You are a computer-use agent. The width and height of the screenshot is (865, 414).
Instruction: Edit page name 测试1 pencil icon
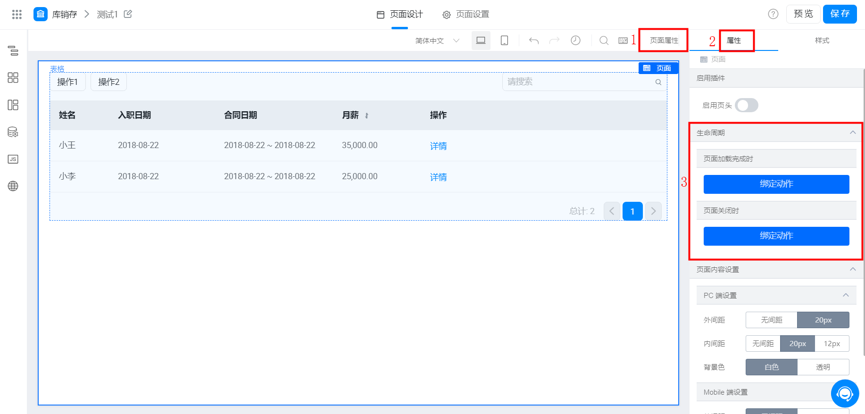point(128,14)
